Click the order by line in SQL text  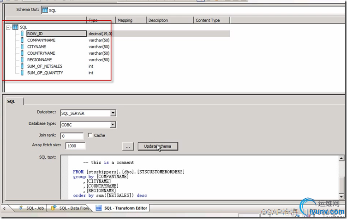tap(110, 196)
